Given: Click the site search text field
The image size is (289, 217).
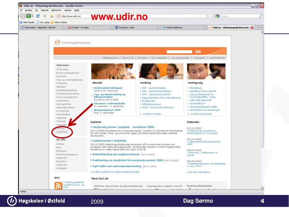Looking at the screenshot, I should pyautogui.click(x=179, y=52).
